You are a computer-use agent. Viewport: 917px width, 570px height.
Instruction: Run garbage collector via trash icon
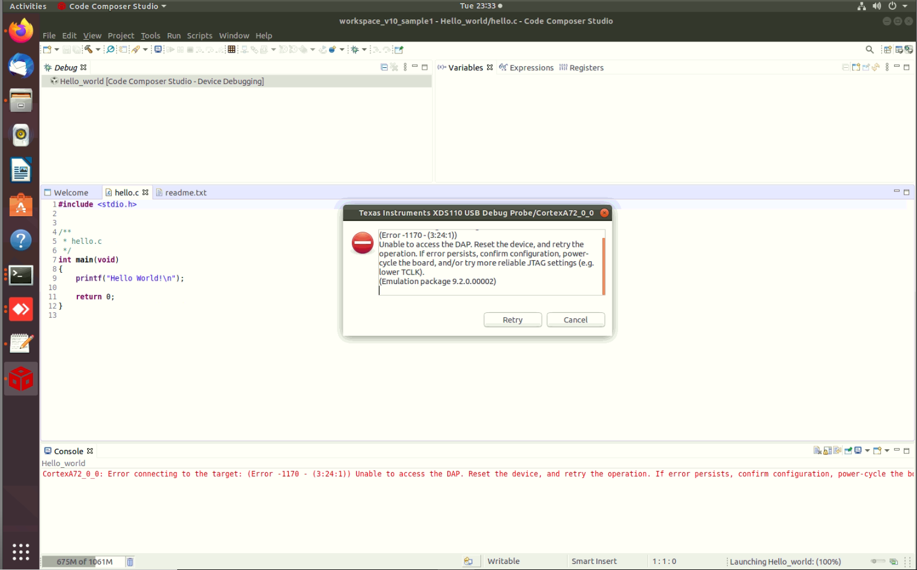(130, 562)
